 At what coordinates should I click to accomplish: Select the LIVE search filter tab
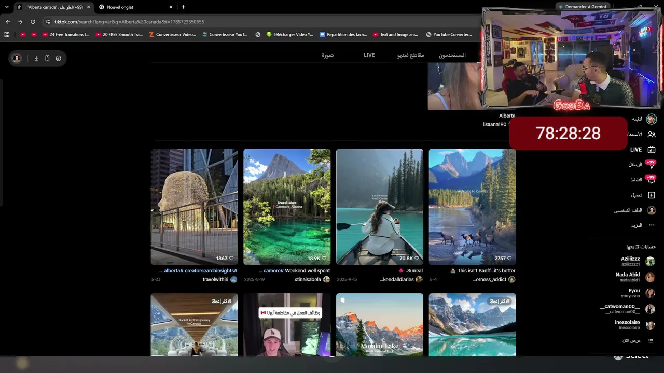369,55
